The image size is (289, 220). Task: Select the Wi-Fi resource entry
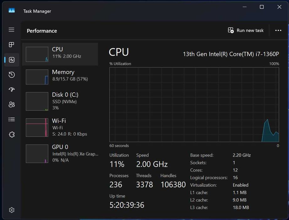click(60, 127)
